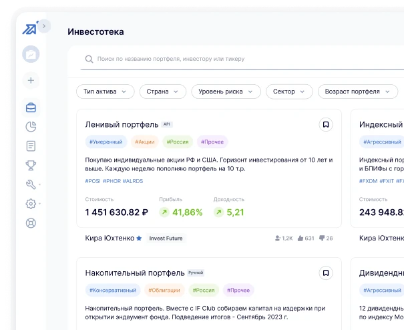Click the API badge next to Ленивый портфель
Image resolution: width=404 pixels, height=330 pixels.
[167, 124]
